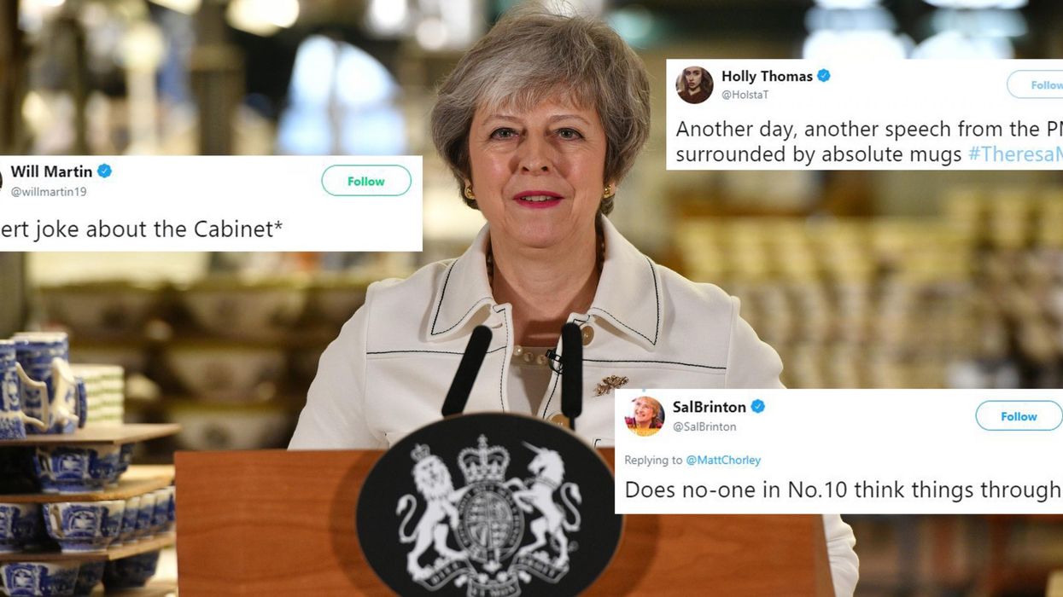Click the partially visible Follow button for Holly Thomas
The height and width of the screenshot is (597, 1063).
1035,85
